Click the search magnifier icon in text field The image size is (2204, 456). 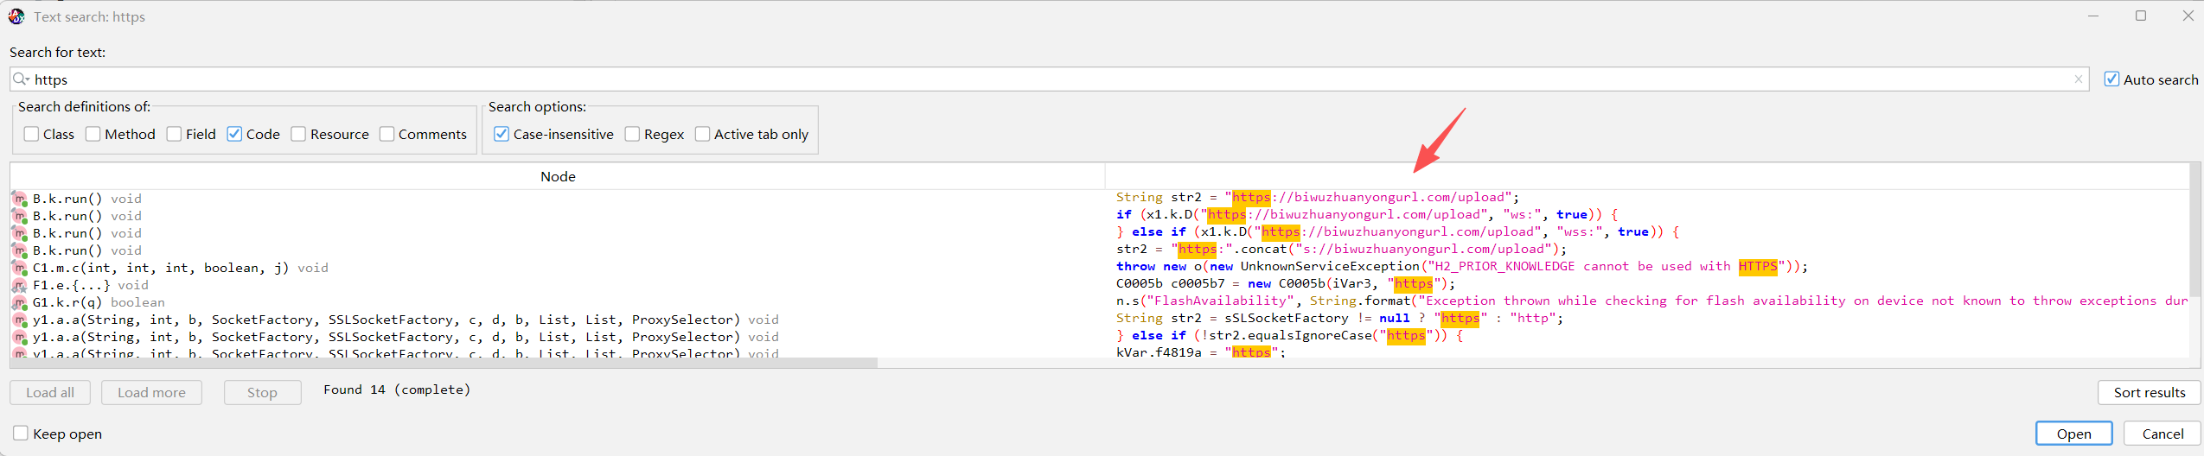(x=21, y=79)
